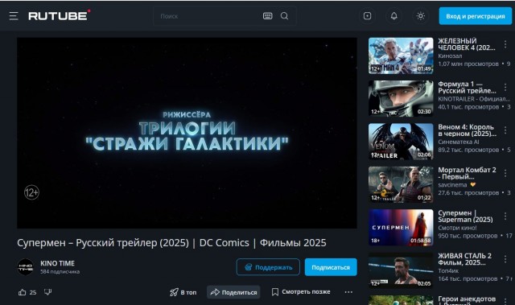Click the Подписаться button
The width and height of the screenshot is (515, 305).
(x=331, y=267)
